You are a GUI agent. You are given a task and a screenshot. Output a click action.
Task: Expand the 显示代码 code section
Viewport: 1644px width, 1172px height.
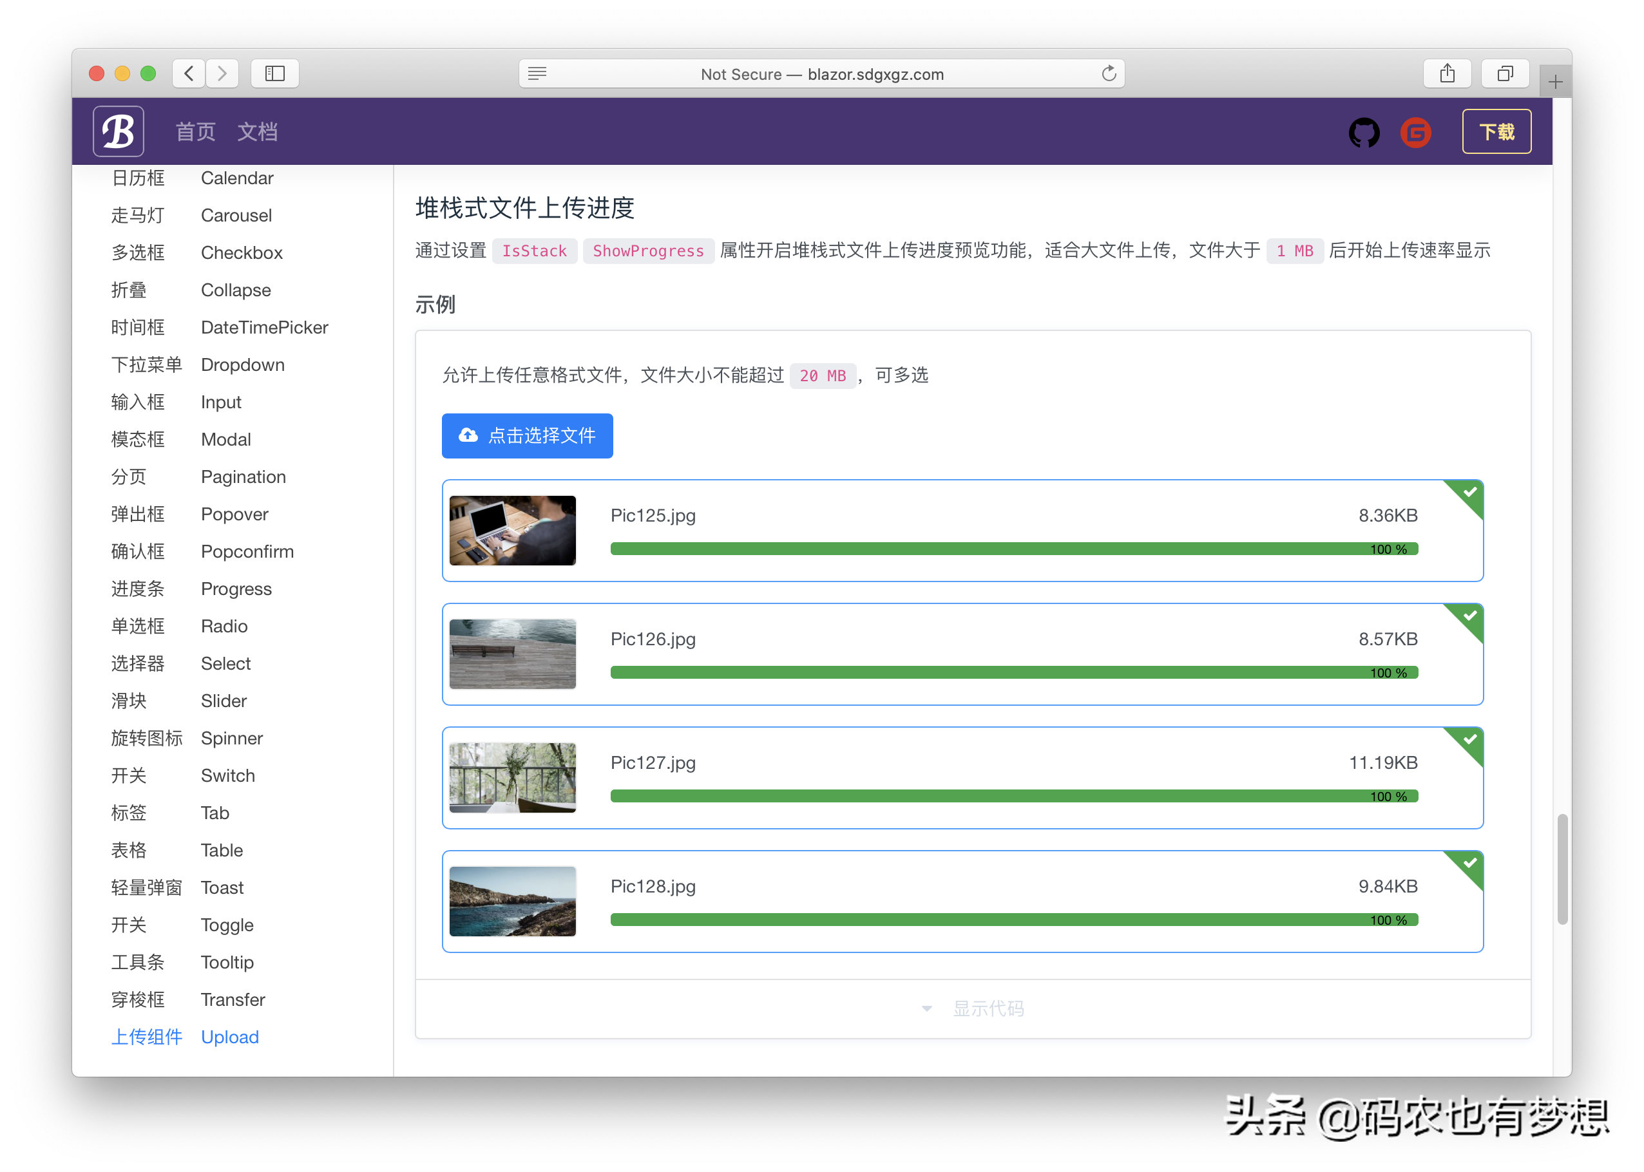[973, 1009]
